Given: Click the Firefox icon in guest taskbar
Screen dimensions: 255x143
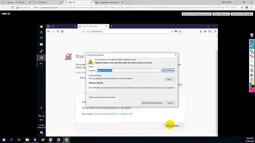Looking at the screenshot, I should [x=41, y=58].
